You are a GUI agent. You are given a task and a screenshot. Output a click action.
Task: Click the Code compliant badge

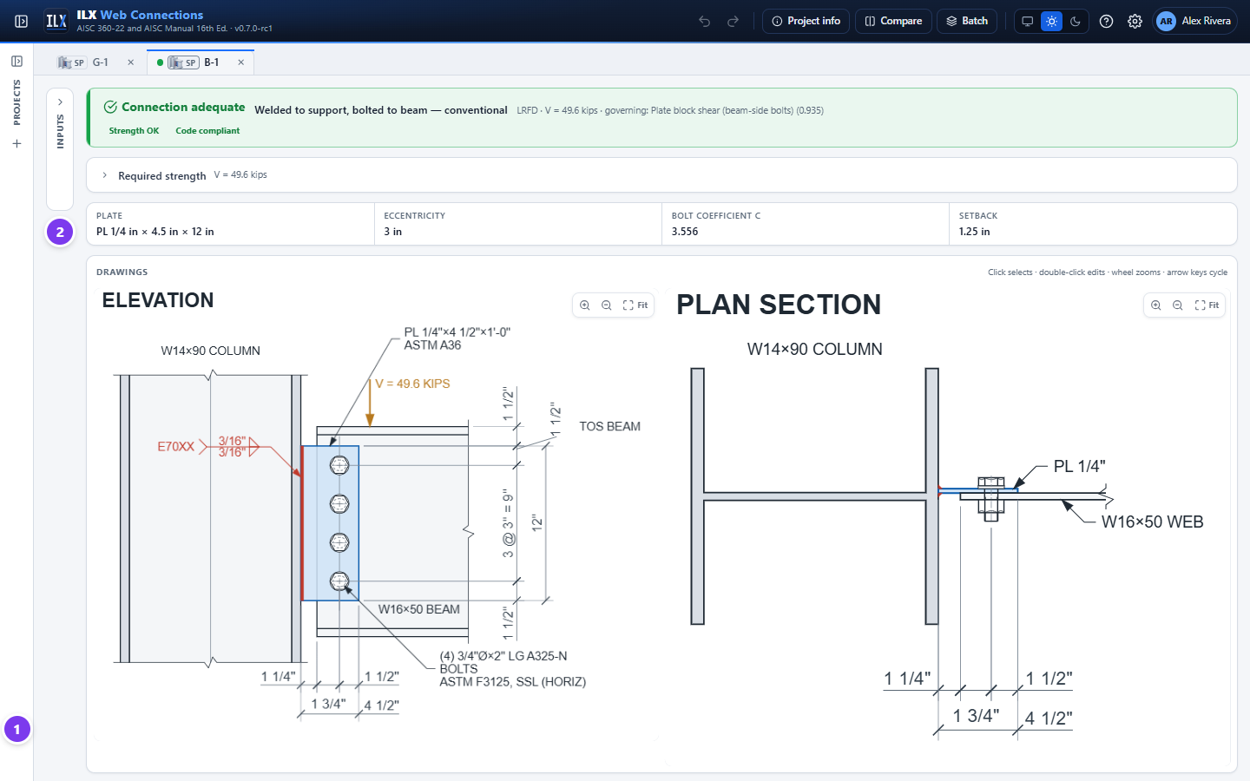click(207, 131)
